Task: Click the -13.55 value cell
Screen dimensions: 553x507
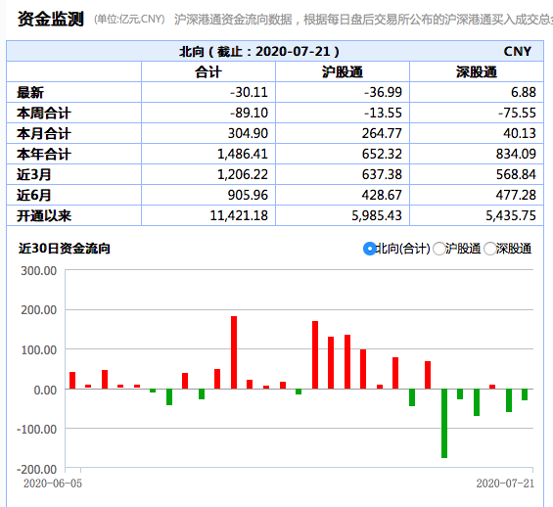Action: pos(343,113)
